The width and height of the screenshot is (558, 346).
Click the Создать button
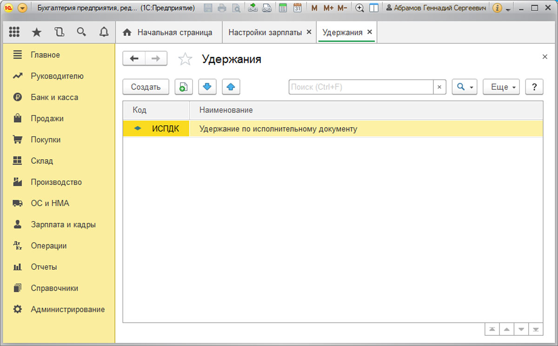pos(146,87)
